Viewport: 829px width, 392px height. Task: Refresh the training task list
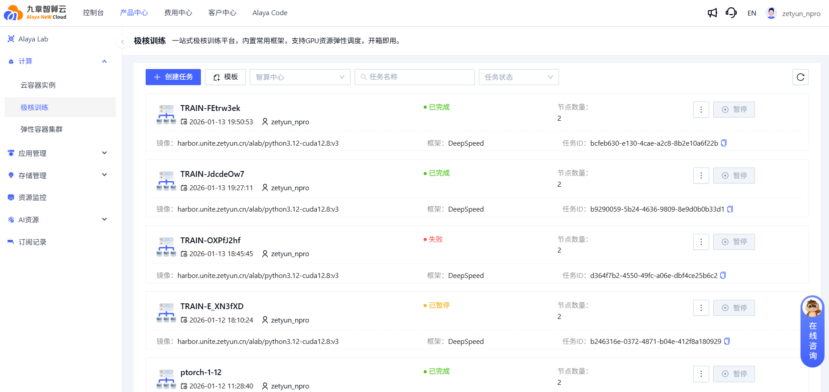coord(800,77)
